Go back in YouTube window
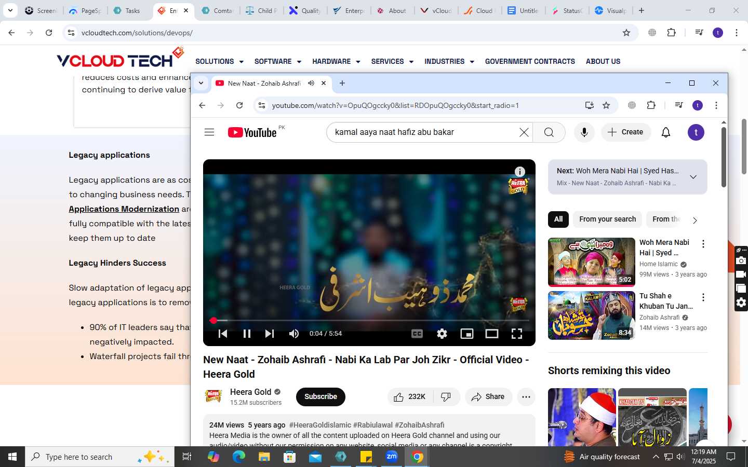Screen dimensions: 748x467 point(202,105)
